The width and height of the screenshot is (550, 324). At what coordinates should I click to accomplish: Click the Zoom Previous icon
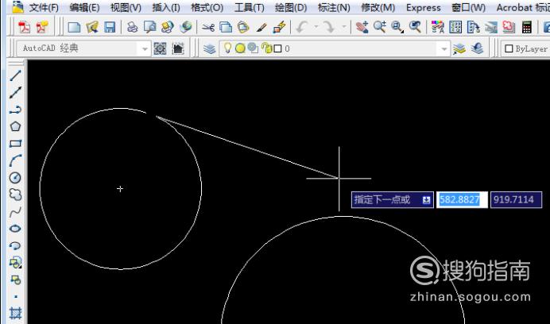[x=416, y=27]
